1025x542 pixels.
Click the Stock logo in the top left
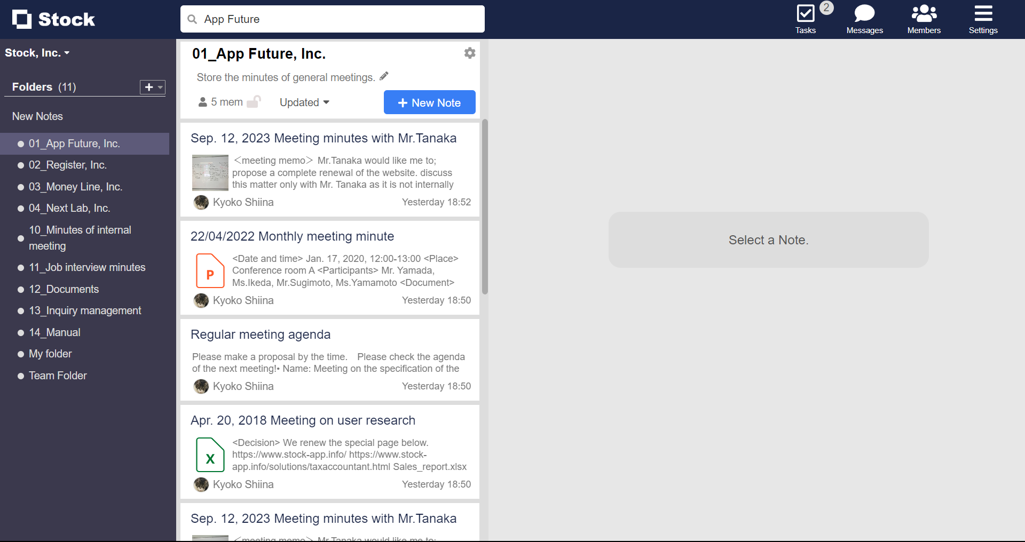tap(53, 19)
